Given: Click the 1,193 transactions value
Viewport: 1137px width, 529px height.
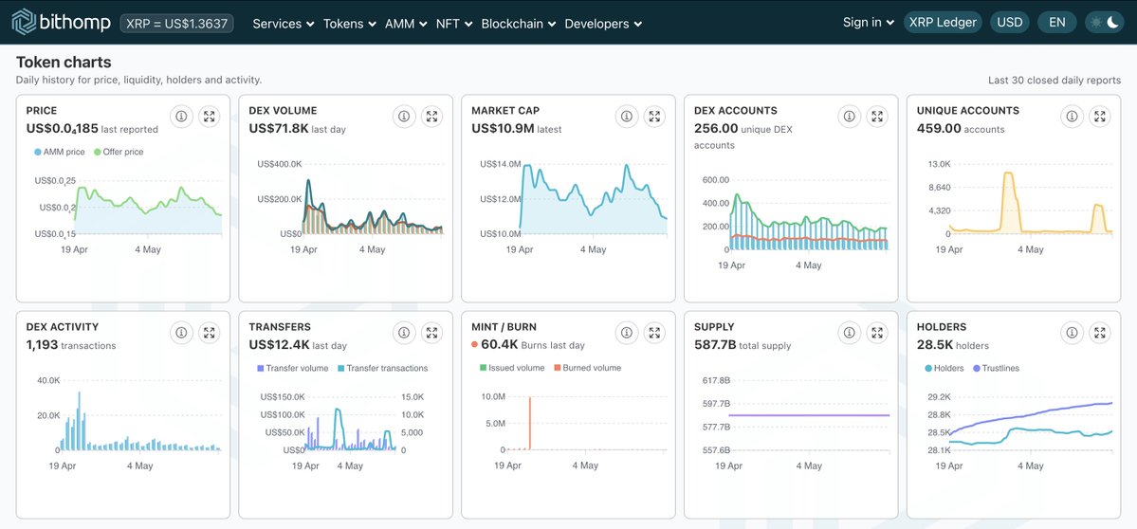Looking at the screenshot, I should coord(42,345).
